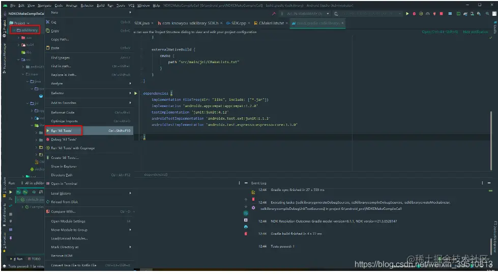The width and height of the screenshot is (498, 274).
Task: Click the run gutter arrow beside dependencies
Action: coord(136,93)
